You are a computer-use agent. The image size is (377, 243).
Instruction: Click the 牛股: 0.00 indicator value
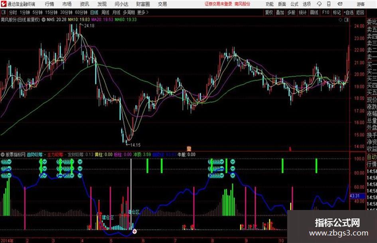pyautogui.click(x=187, y=154)
